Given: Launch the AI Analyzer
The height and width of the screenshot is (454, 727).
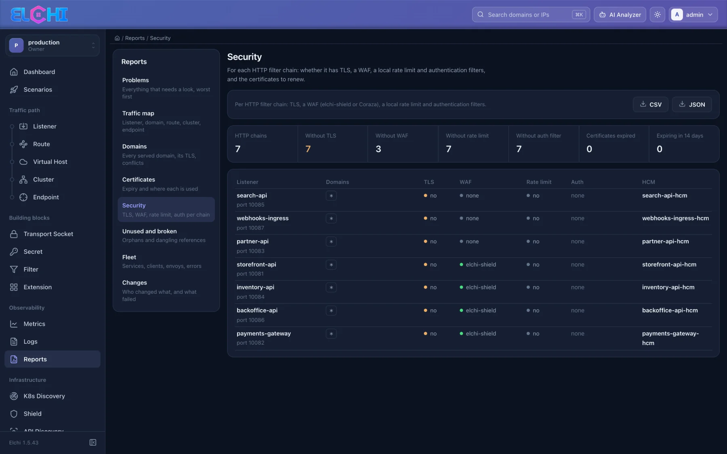Looking at the screenshot, I should coord(620,15).
